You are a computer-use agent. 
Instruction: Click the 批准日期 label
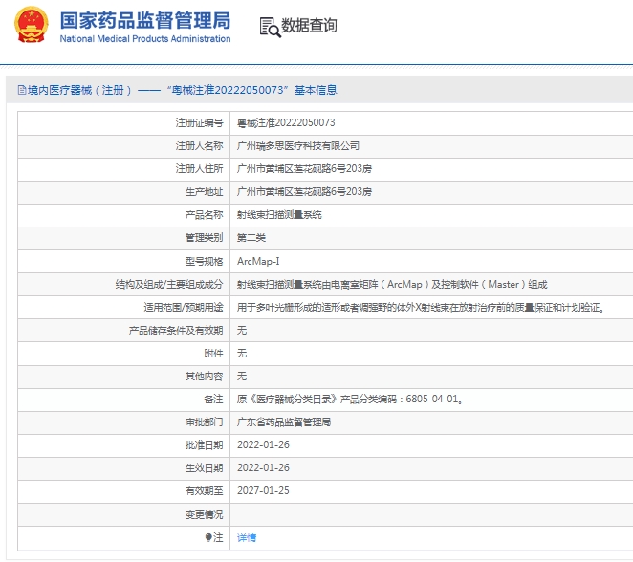coord(205,445)
